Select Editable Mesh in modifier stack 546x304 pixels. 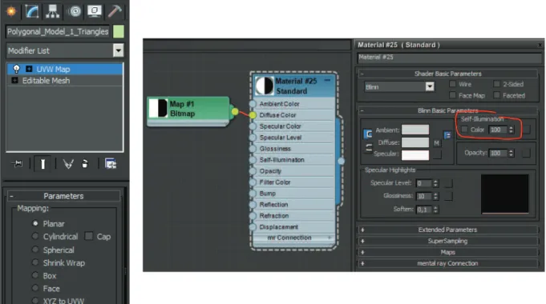(46, 81)
